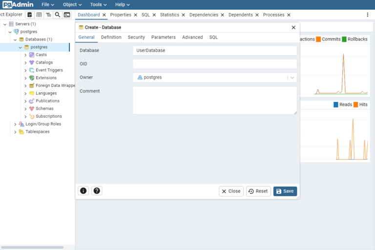Click the OID input field

[215, 64]
